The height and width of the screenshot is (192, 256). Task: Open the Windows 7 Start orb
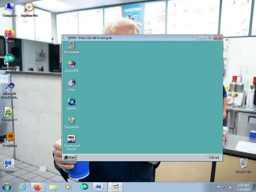[7, 187]
